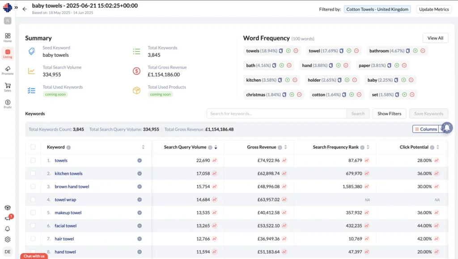458x259 pixels.
Task: Copy the word 'kitchen'
Action: tap(280, 80)
